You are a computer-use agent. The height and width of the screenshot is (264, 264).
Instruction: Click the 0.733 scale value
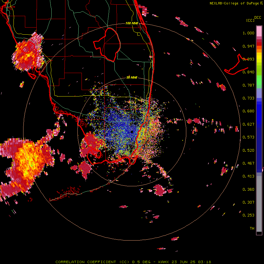click(248, 98)
